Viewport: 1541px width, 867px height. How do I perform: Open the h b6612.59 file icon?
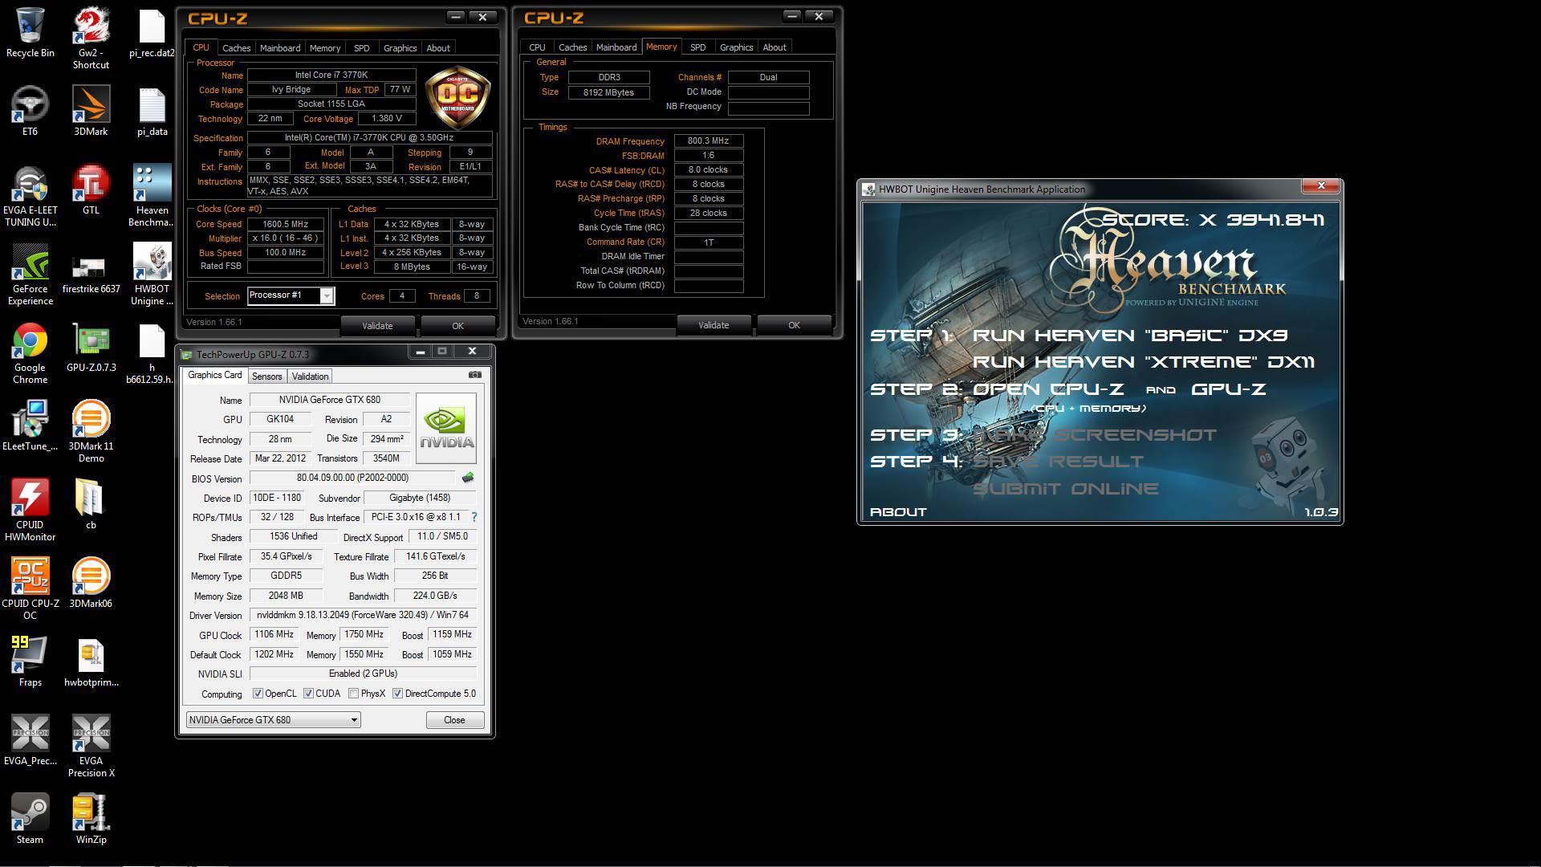click(152, 353)
